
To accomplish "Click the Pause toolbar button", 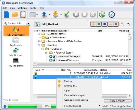I will pyautogui.click(x=76, y=15).
